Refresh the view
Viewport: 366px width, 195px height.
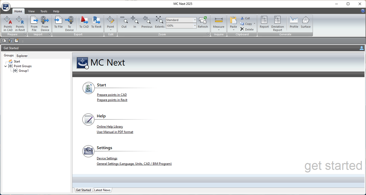pyautogui.click(x=203, y=22)
